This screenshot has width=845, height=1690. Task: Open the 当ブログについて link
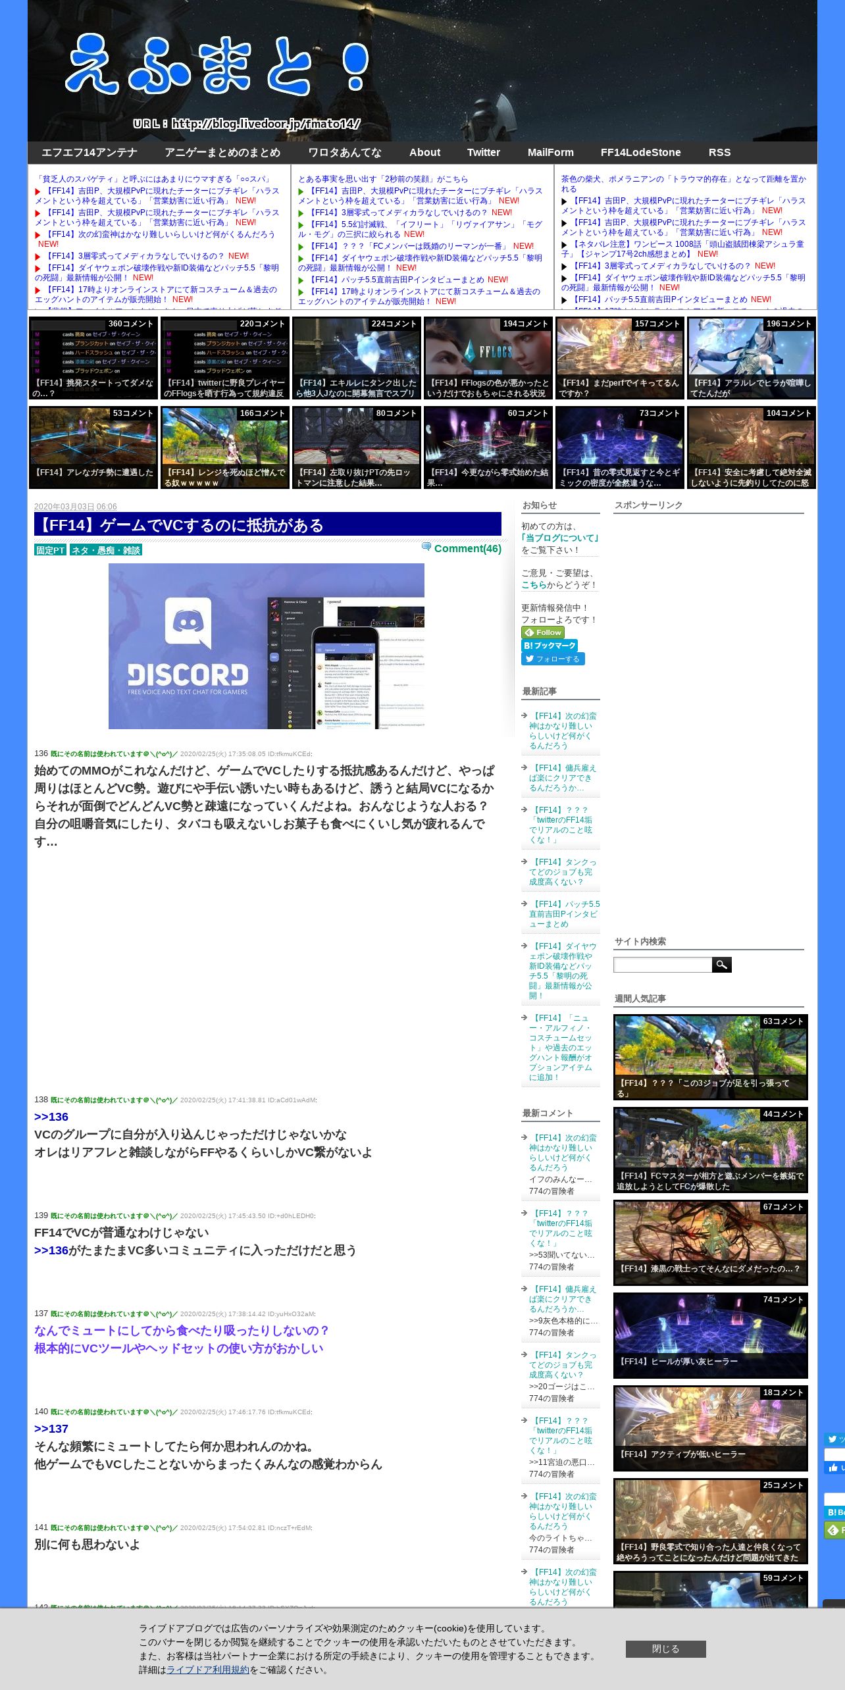(x=561, y=538)
